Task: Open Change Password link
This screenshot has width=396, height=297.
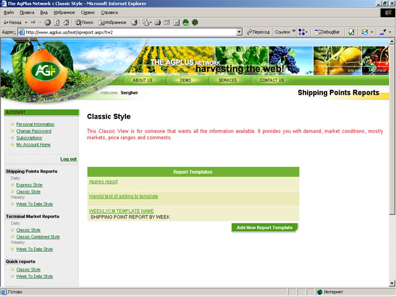Action: (34, 131)
